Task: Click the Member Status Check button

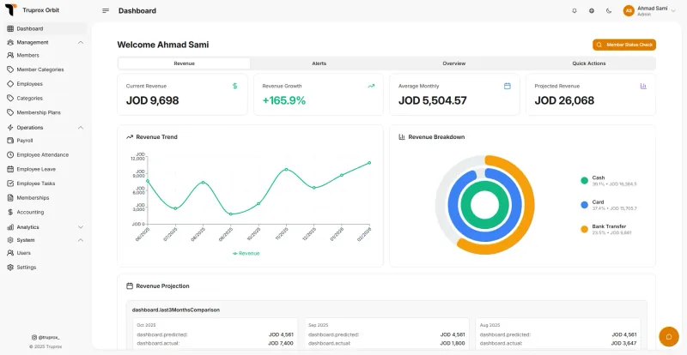Action: pyautogui.click(x=624, y=45)
